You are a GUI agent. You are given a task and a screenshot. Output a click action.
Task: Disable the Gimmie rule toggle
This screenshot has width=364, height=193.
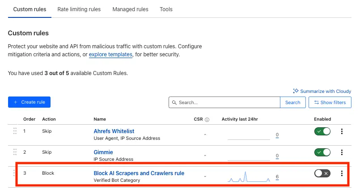tap(322, 152)
